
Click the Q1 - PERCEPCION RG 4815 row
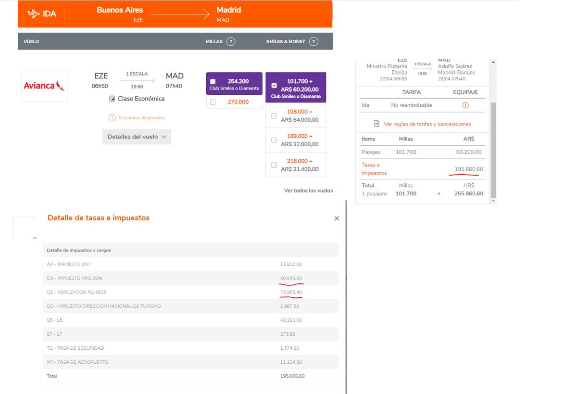click(x=190, y=292)
